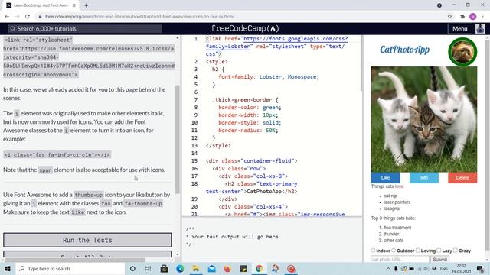Image resolution: width=490 pixels, height=275 pixels.
Task: Click the instructions panel vertical scrollbar
Action: pos(178,139)
